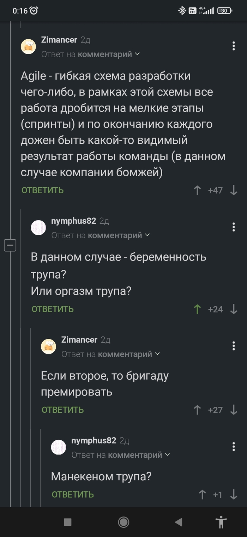Collapse the comment thread with minus box

pos(10,245)
